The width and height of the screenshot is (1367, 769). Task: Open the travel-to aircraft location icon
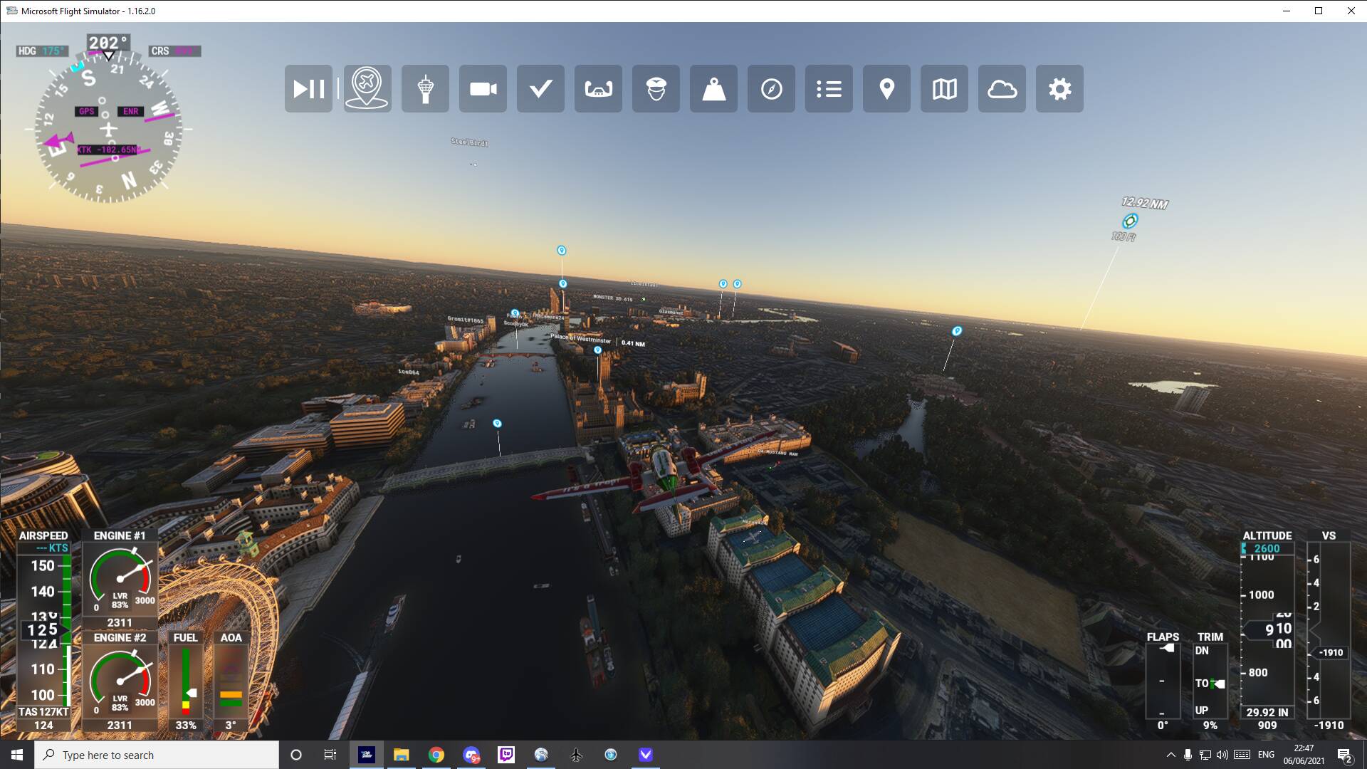367,89
